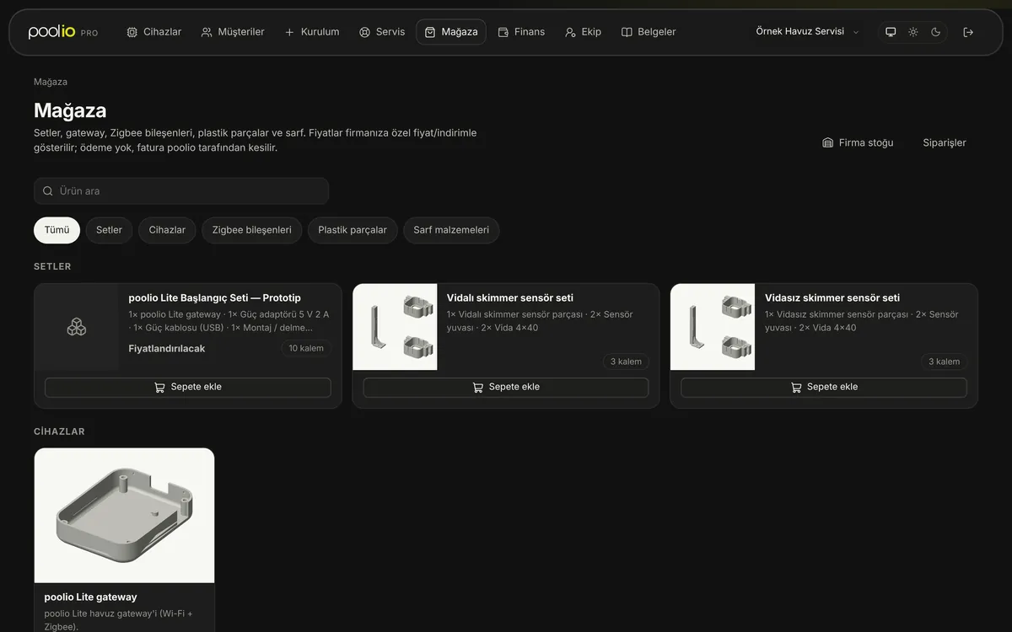Open the Finans page
1012x632 pixels.
pos(520,32)
